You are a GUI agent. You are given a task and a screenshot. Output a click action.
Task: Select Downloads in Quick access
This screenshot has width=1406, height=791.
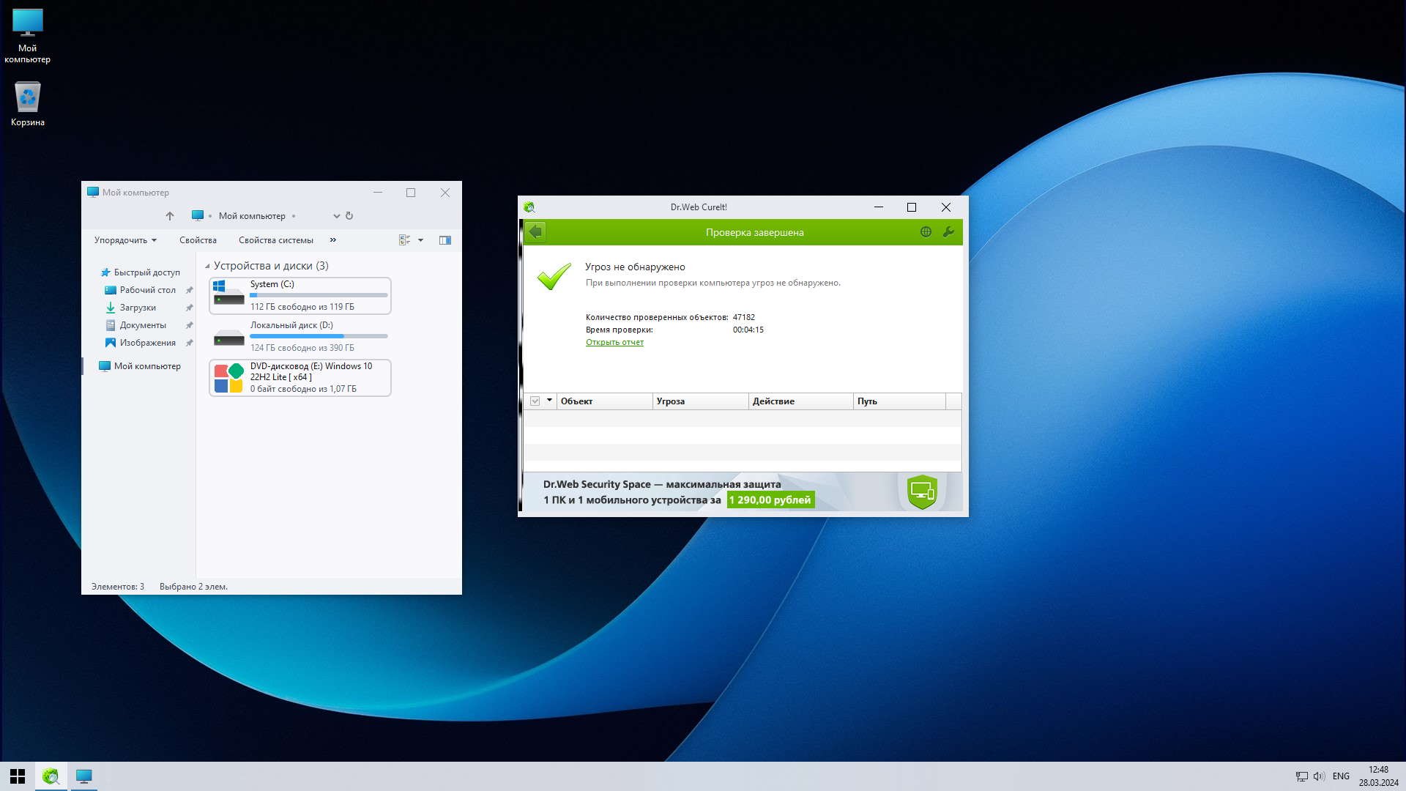138,308
